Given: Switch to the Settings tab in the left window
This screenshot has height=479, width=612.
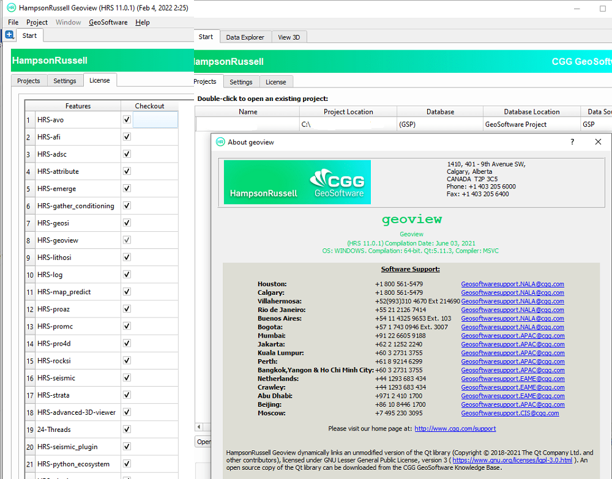Looking at the screenshot, I should click(65, 81).
